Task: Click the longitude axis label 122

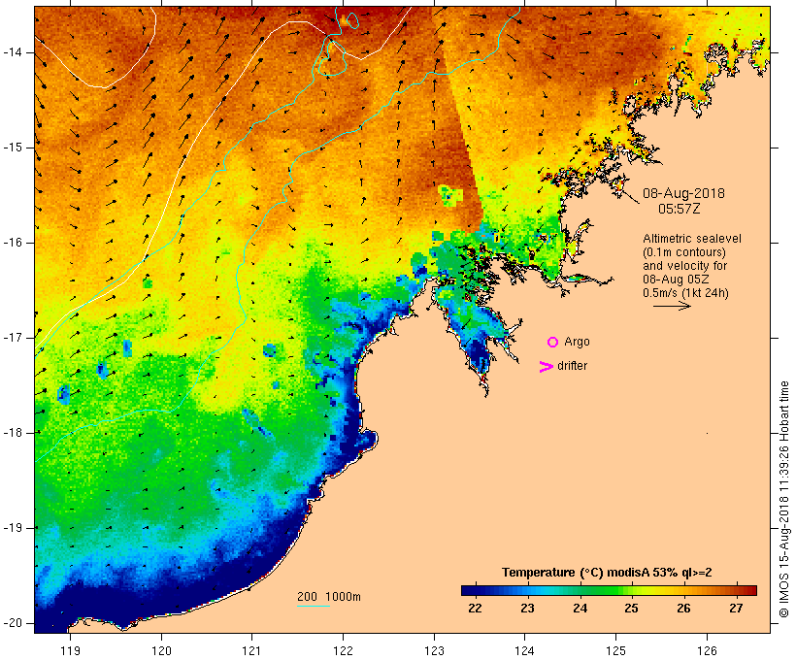Action: 344,650
